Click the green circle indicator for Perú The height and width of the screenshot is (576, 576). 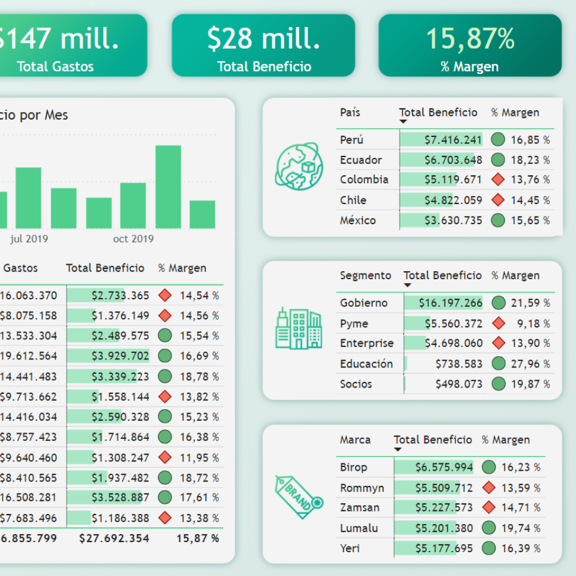coord(498,140)
